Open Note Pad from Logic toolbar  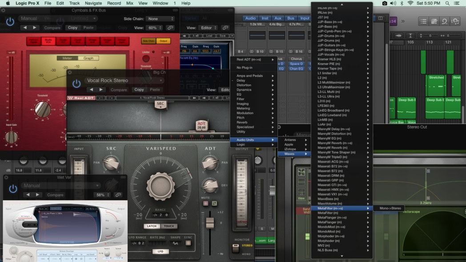pos(434,21)
